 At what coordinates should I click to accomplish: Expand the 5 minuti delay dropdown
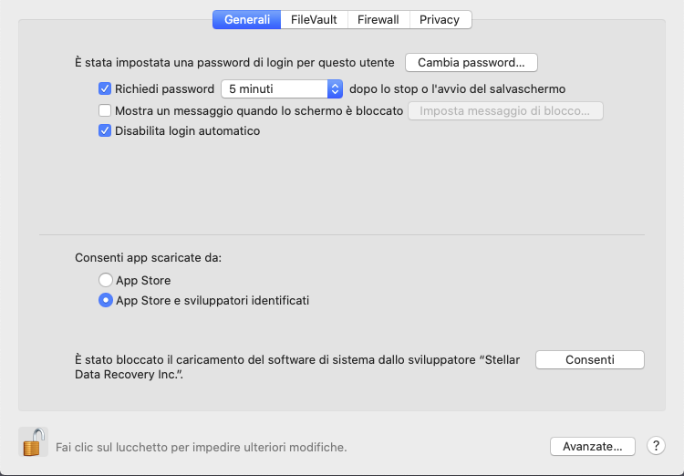click(282, 88)
